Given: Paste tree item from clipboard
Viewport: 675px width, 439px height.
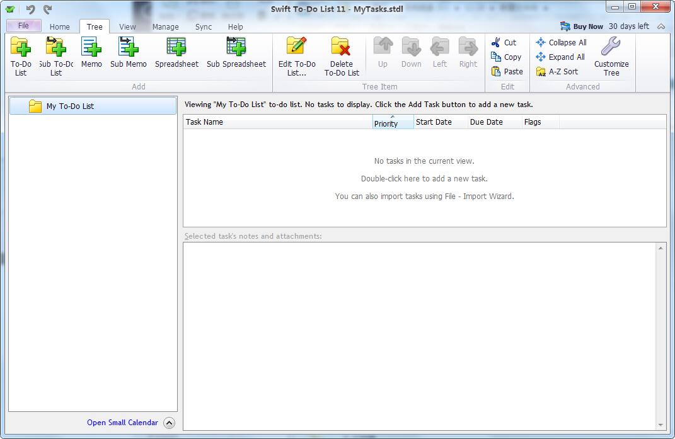Looking at the screenshot, I should click(507, 71).
